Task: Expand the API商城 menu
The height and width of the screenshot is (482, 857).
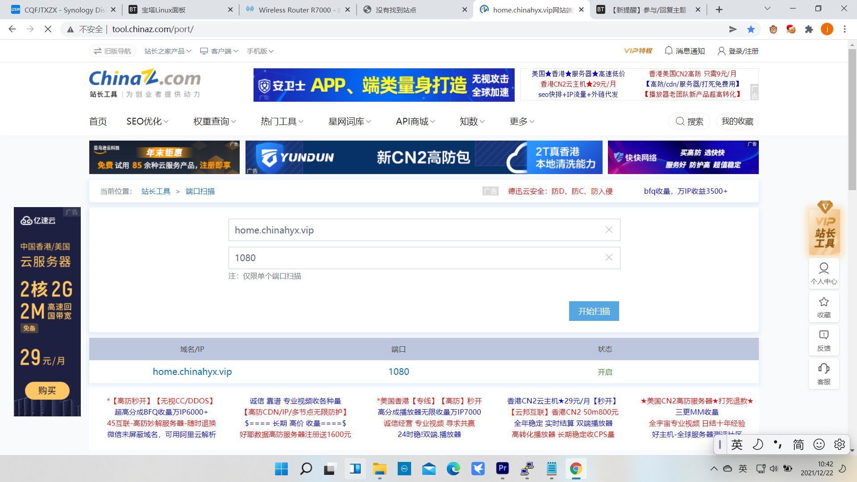Action: 416,121
